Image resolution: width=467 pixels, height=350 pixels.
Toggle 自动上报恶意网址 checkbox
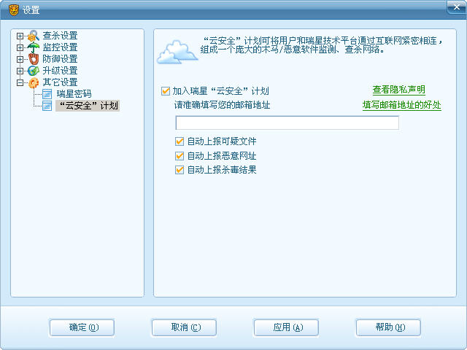[180, 155]
